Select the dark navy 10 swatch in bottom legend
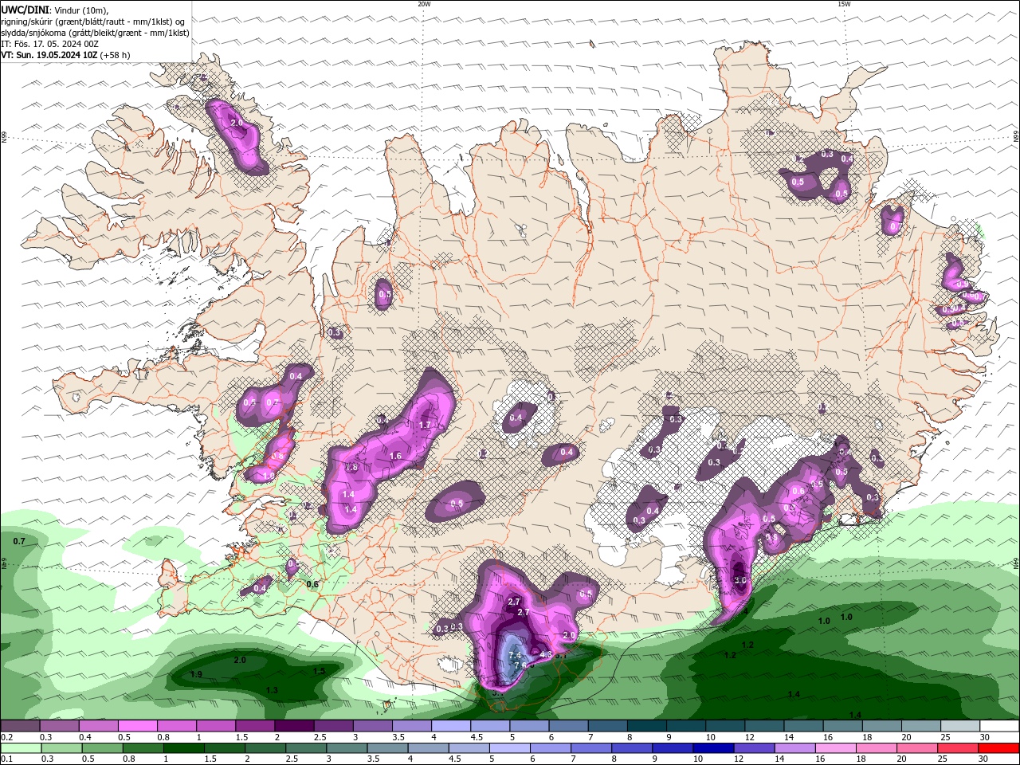Screen dimensions: 1020x765 (713, 748)
